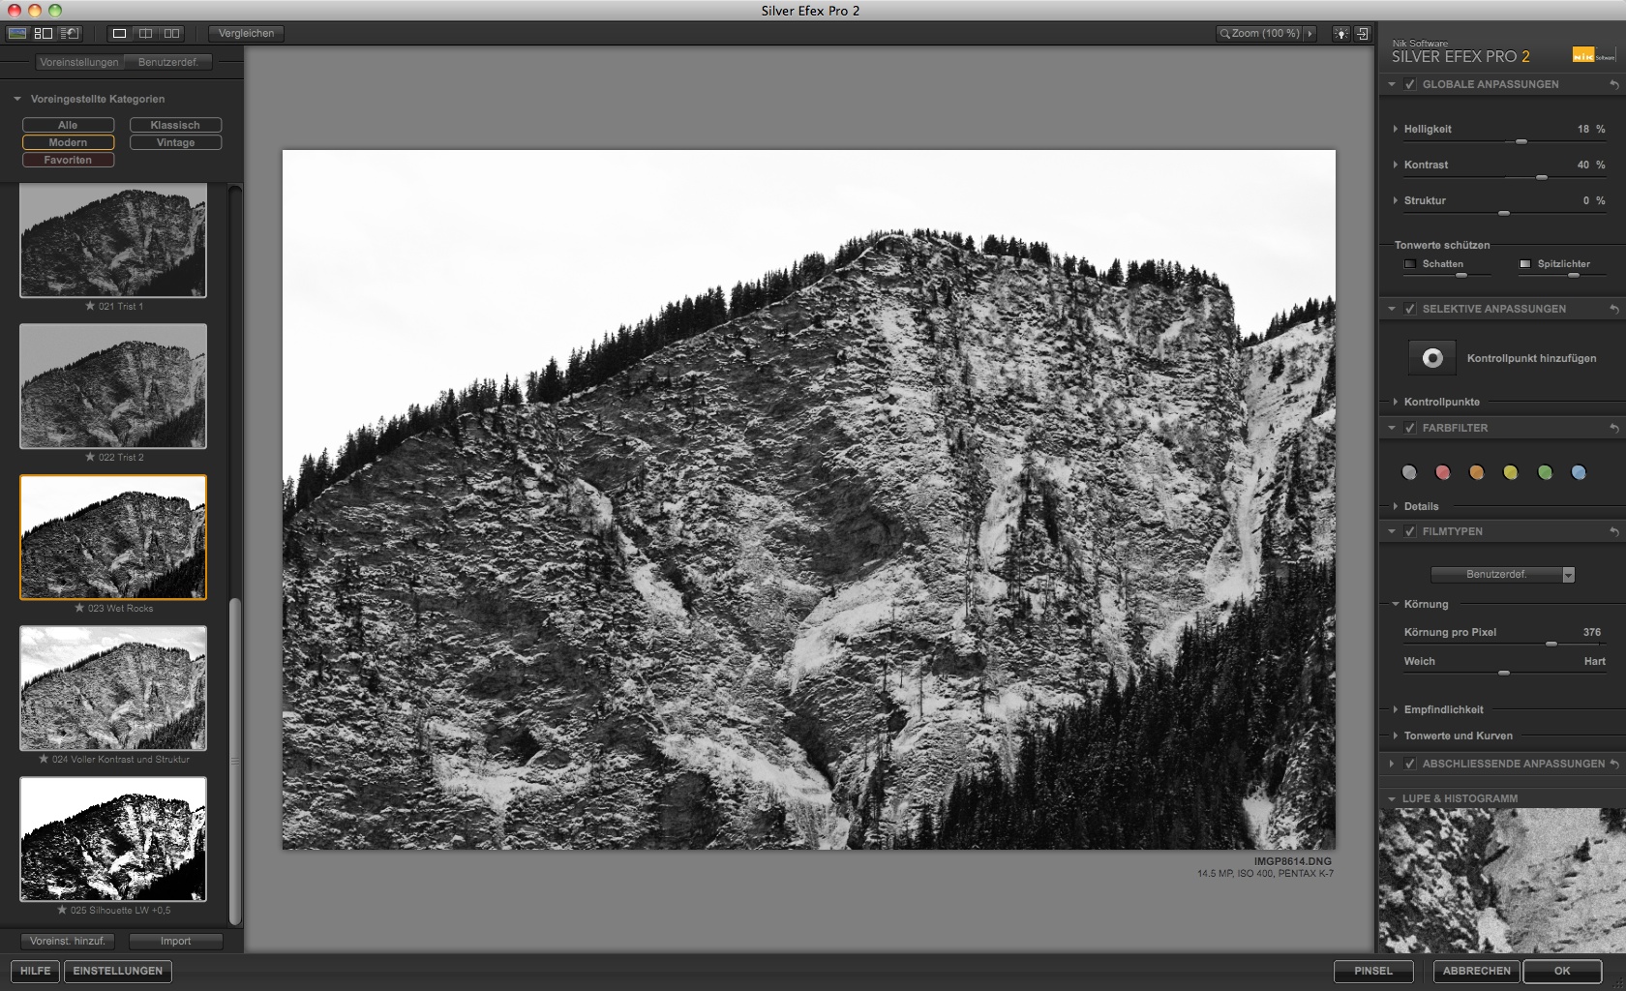Disable the Globale Anpassungen checkbox

pyautogui.click(x=1410, y=84)
